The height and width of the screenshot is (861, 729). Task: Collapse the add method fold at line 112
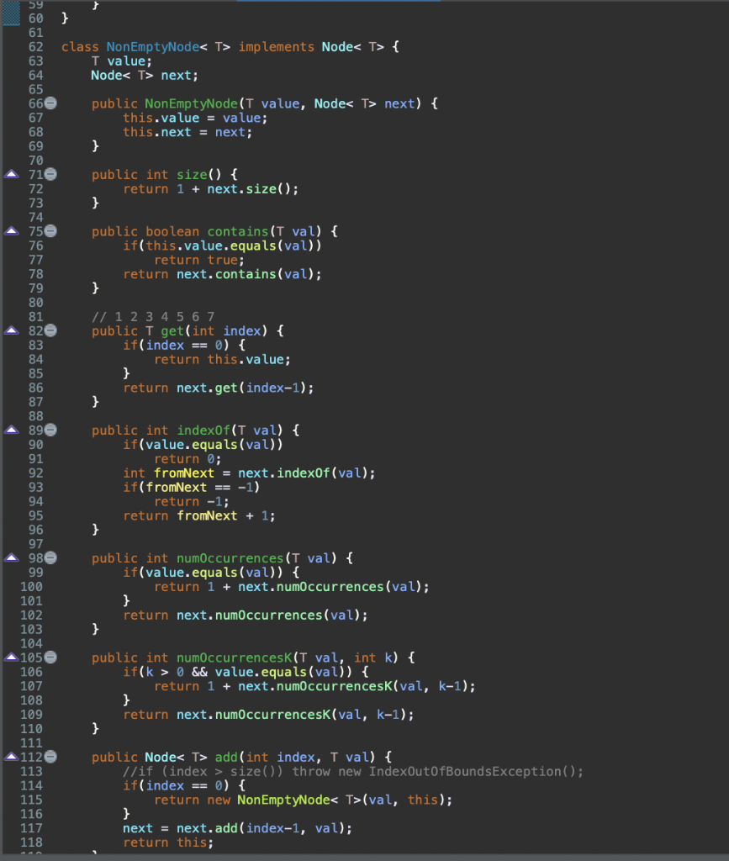tap(50, 757)
